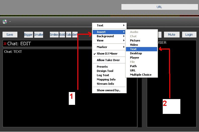Open the Marker submenu
Screen dimensions: 199x132
point(109,47)
